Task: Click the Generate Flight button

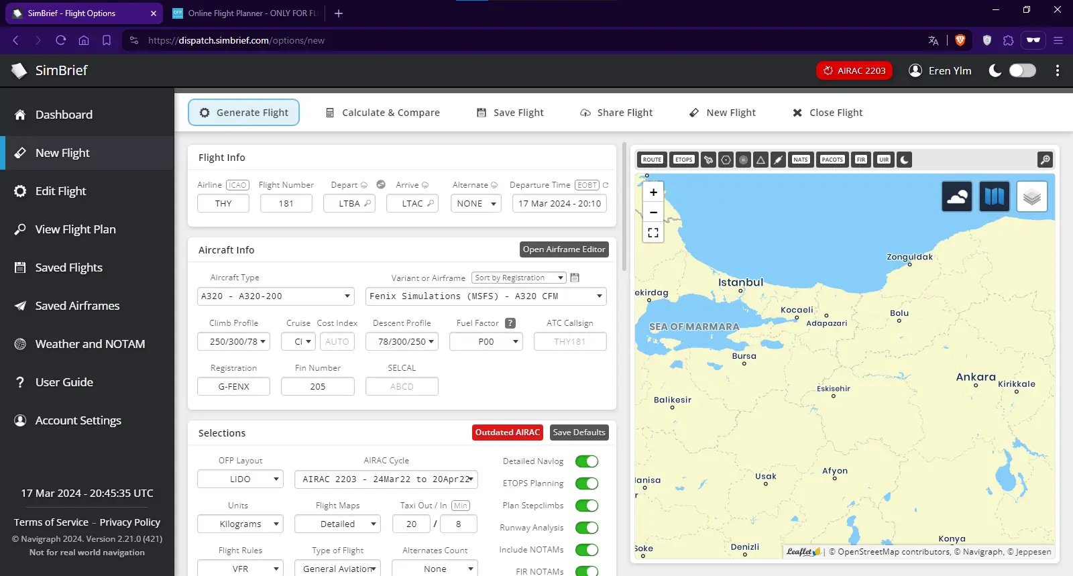Action: (x=244, y=113)
